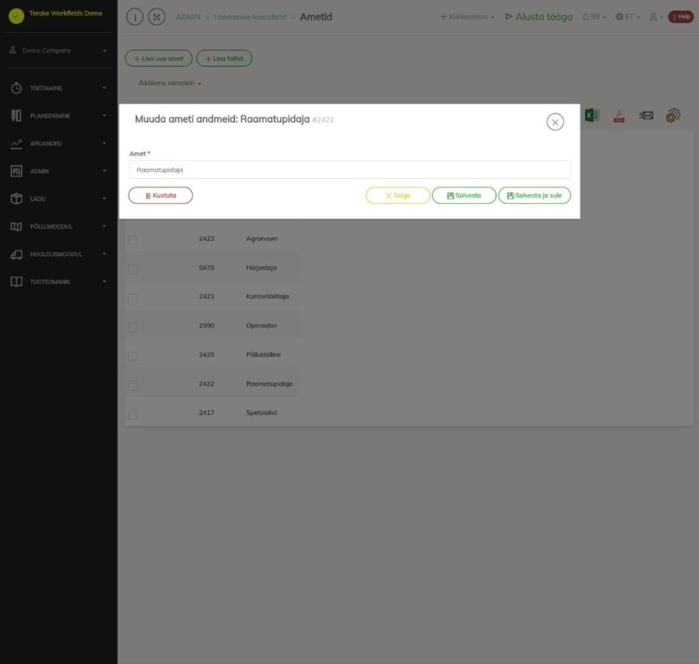Click the Salvesta button
699x664 pixels.
(463, 196)
